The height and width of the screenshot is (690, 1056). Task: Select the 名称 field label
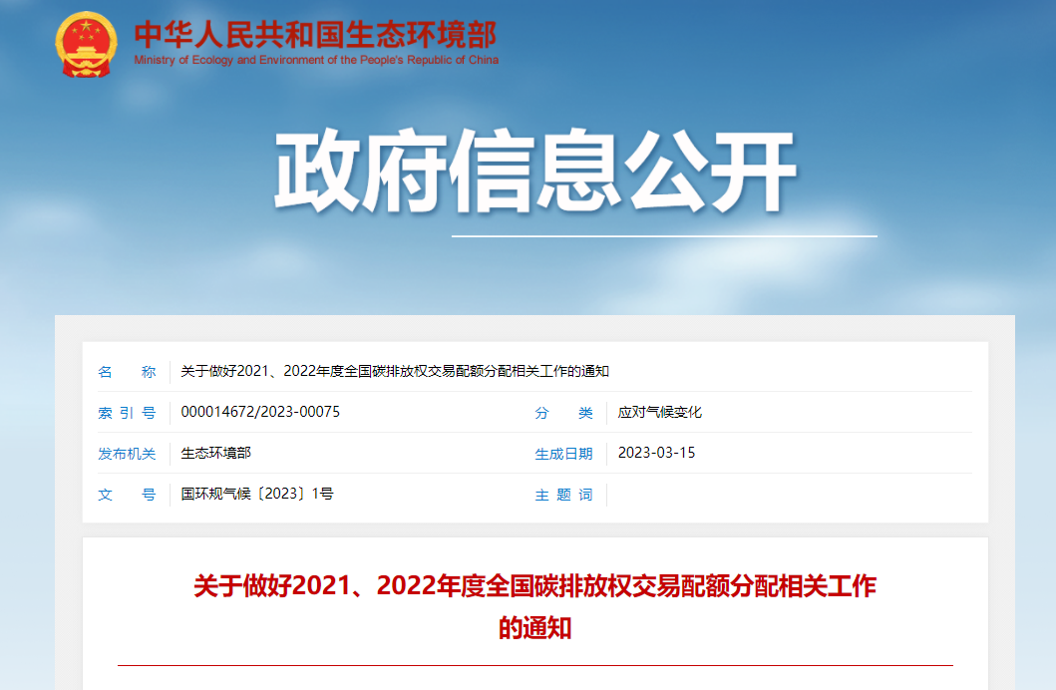[127, 372]
